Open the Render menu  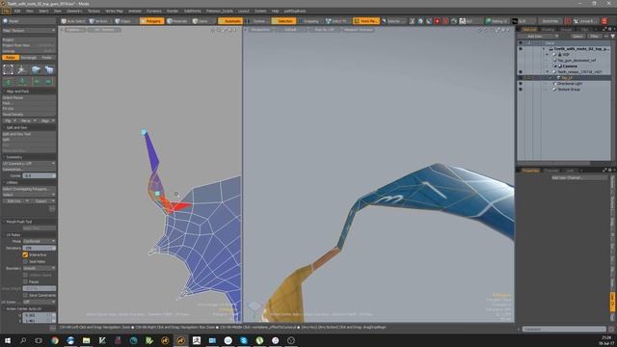tap(173, 11)
